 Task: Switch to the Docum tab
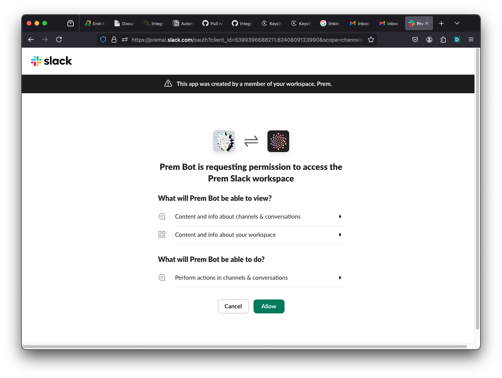pos(125,23)
